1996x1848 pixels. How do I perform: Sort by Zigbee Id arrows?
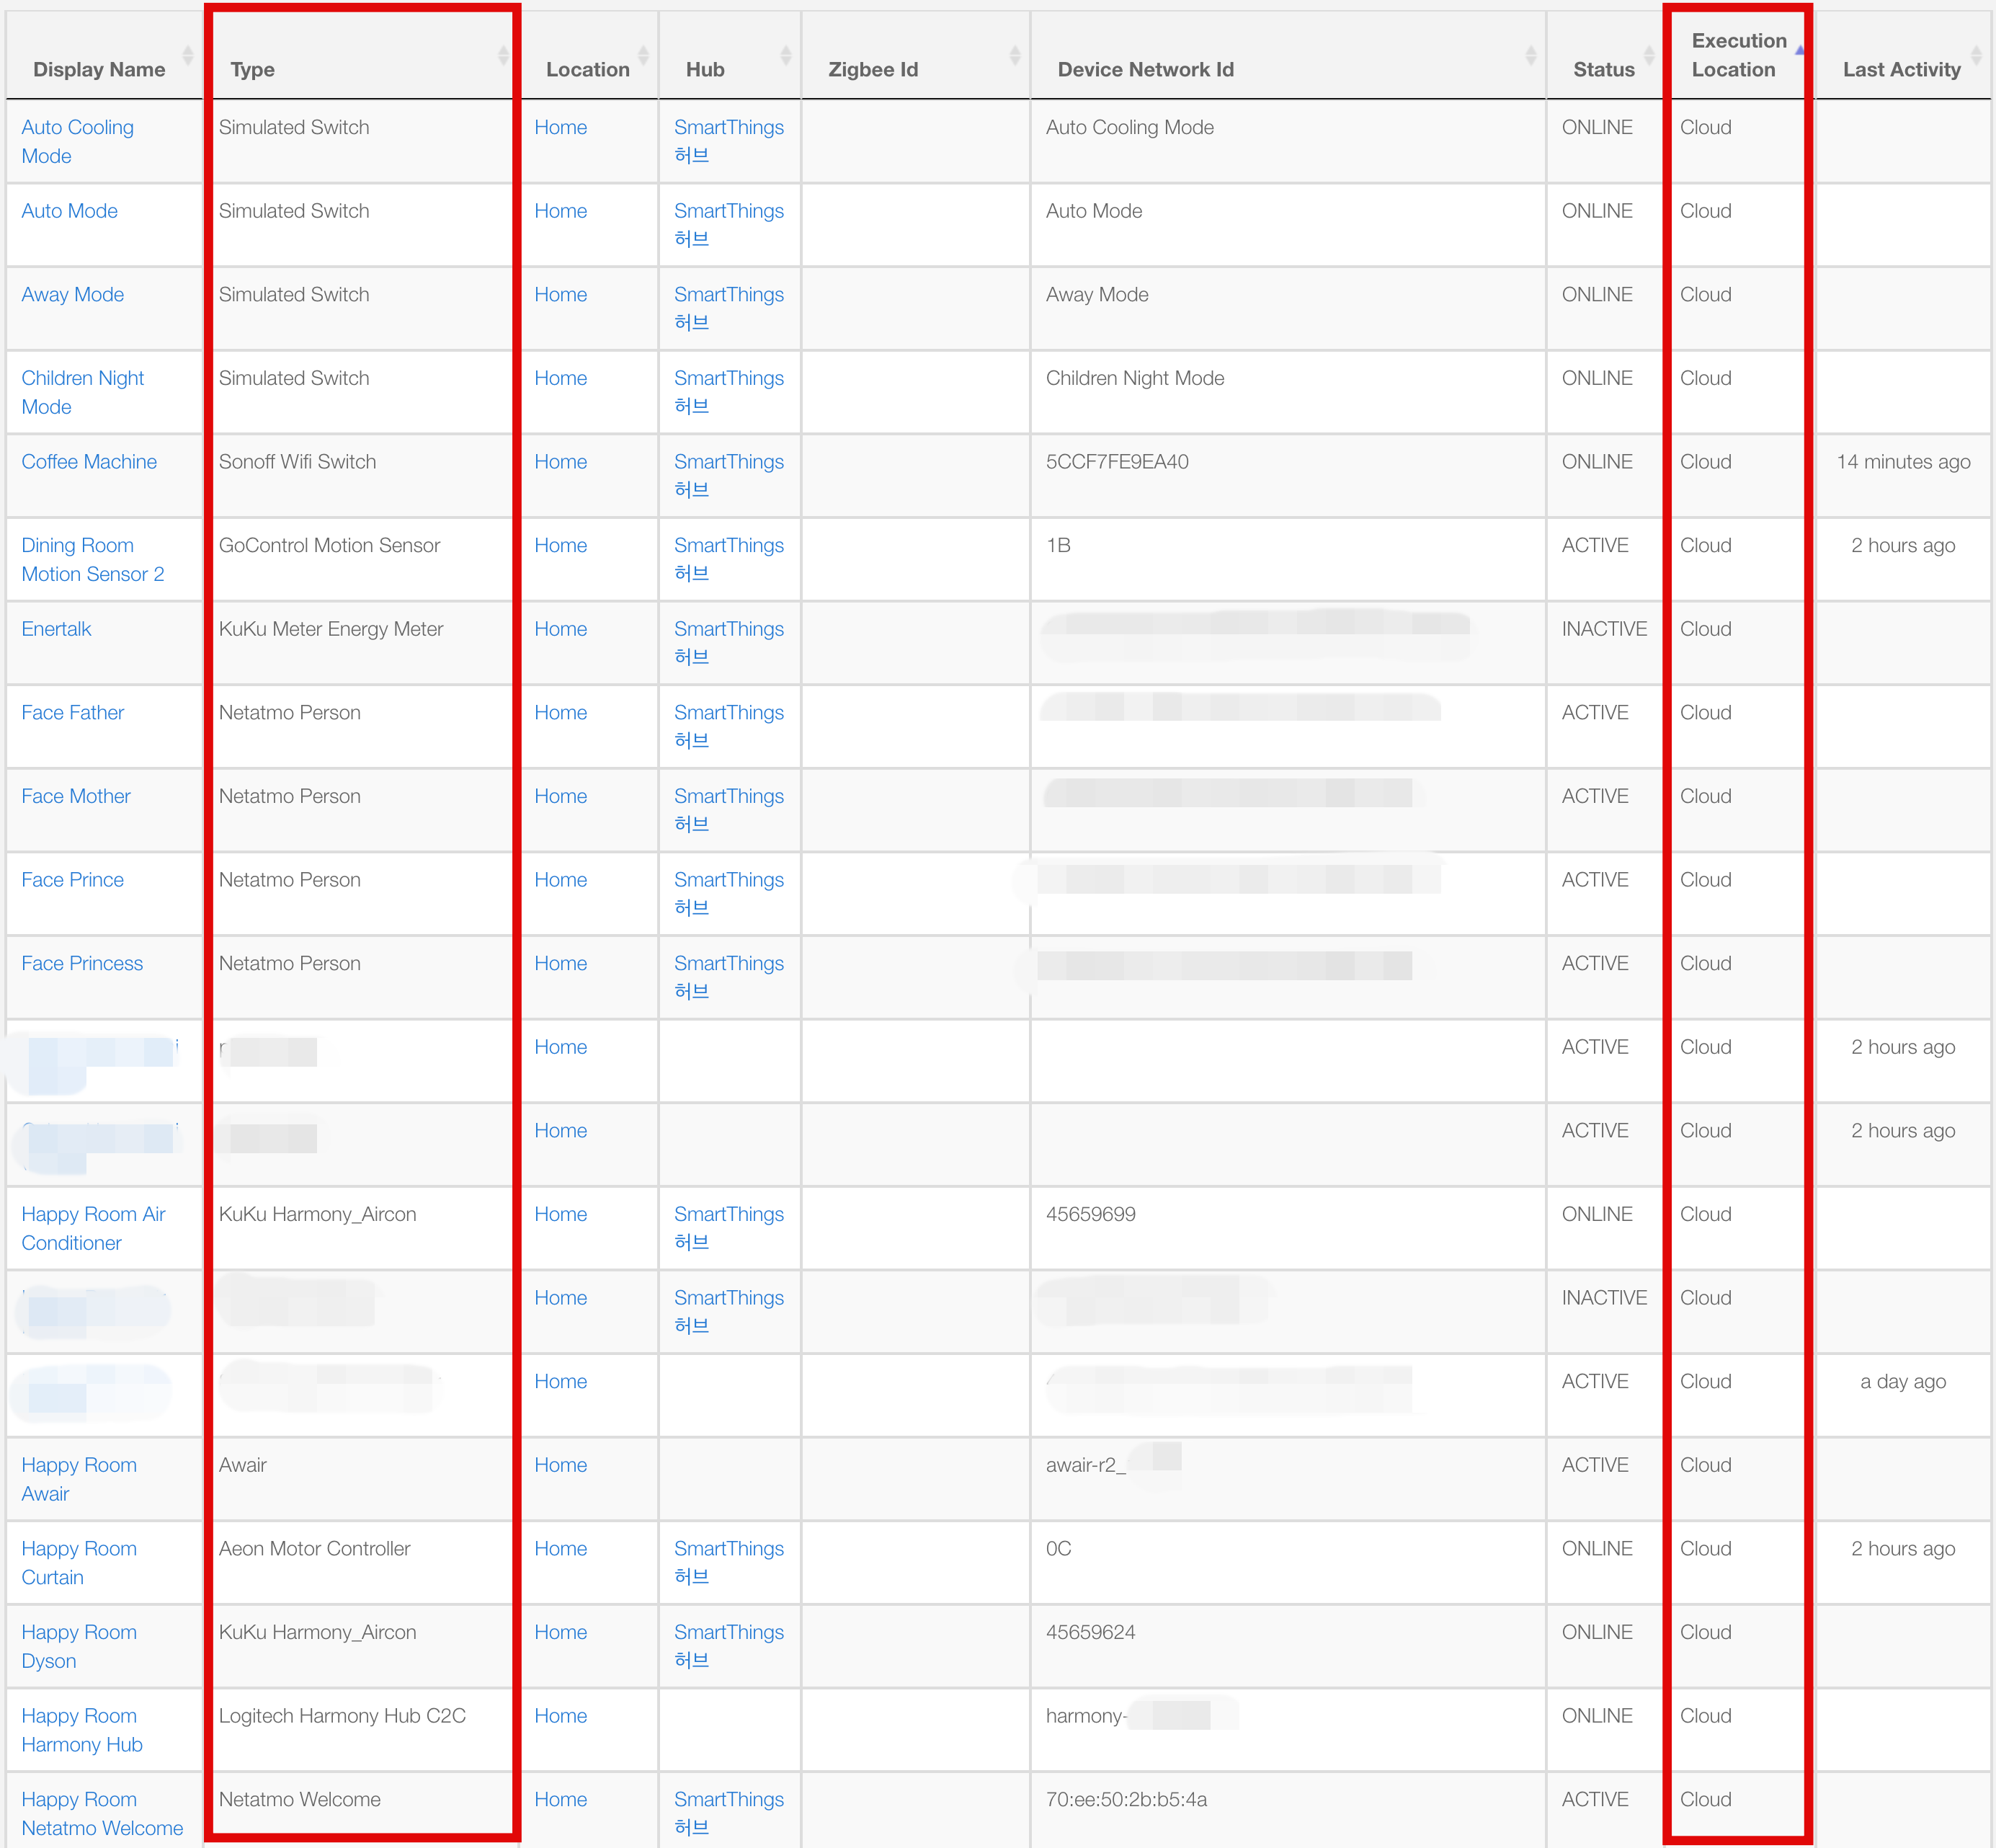[x=1015, y=56]
